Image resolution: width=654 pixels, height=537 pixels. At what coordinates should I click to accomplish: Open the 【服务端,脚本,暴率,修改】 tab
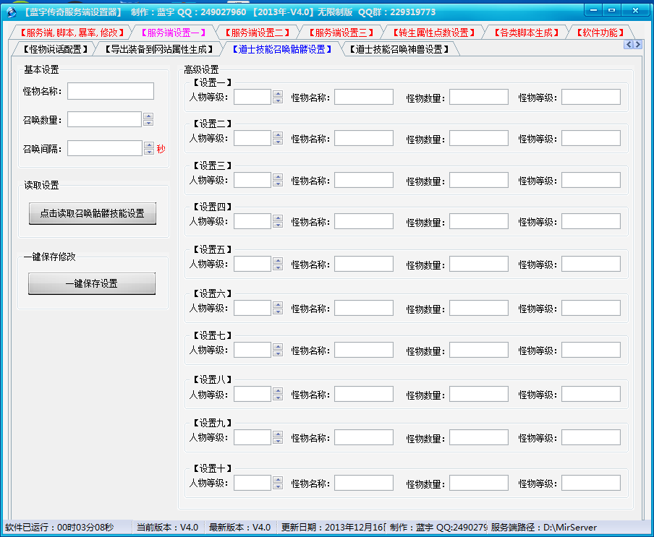click(72, 33)
